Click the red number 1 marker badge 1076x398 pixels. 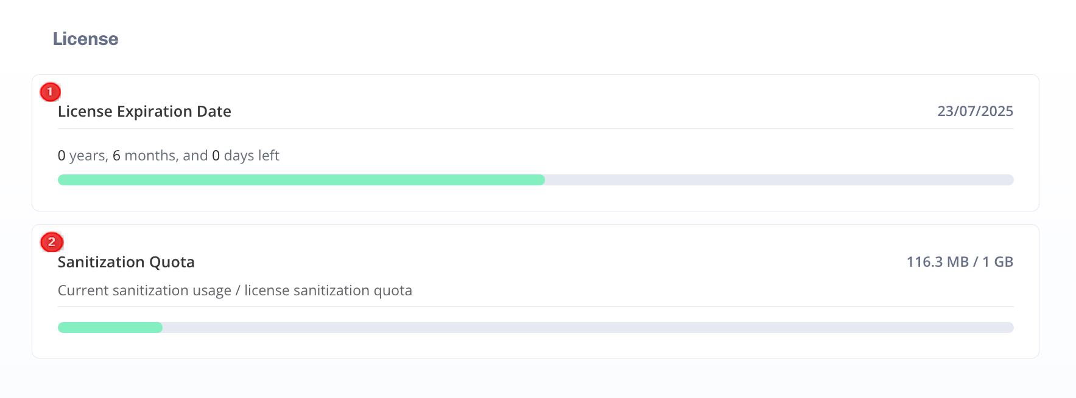point(50,92)
